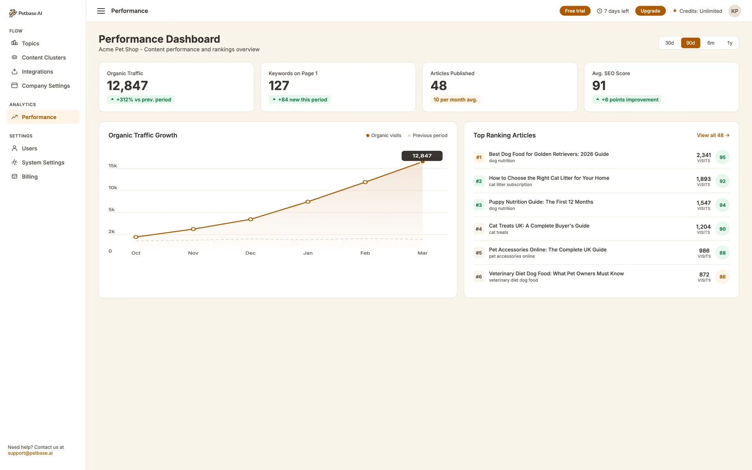Click the Mar data point on chart
The image size is (752, 470).
pos(423,162)
